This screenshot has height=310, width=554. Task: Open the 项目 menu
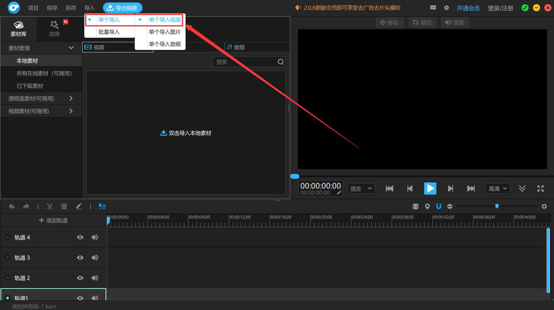click(x=33, y=8)
